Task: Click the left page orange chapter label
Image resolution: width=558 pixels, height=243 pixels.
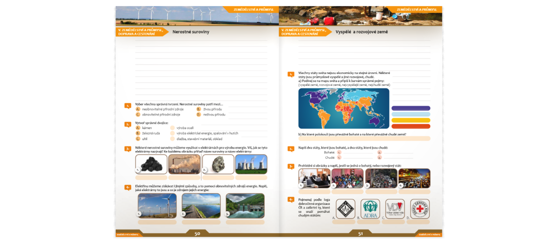Action: tap(142, 32)
